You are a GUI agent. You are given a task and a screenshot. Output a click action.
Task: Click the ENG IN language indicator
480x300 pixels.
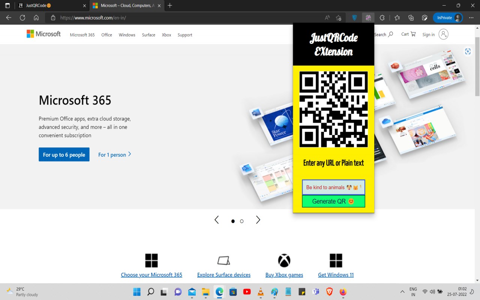click(413, 292)
